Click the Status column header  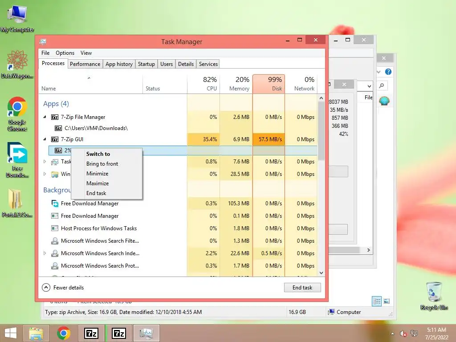coord(165,84)
